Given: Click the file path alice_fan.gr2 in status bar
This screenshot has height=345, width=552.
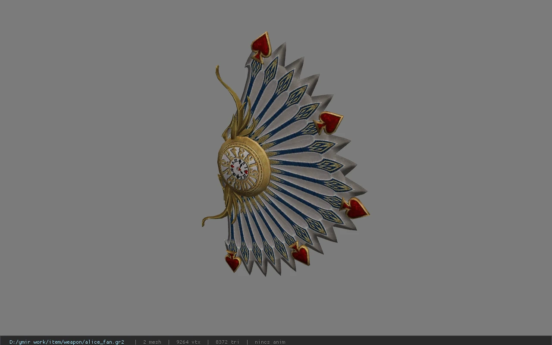Looking at the screenshot, I should [x=67, y=342].
